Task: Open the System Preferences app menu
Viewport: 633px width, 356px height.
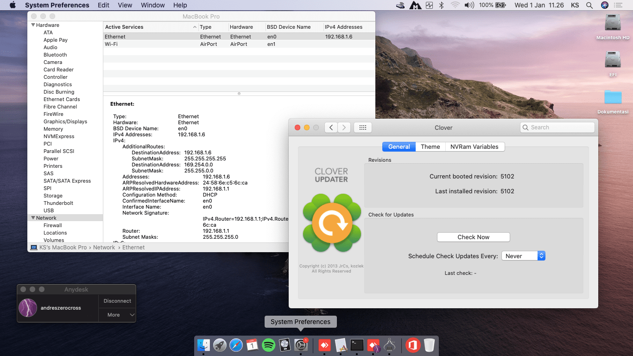Action: (x=57, y=5)
